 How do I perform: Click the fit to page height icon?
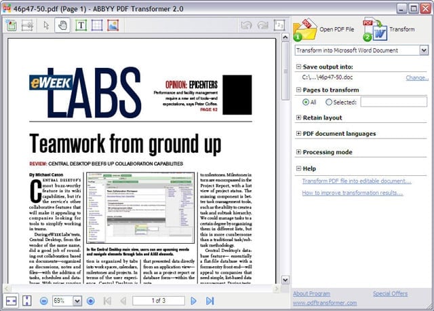tap(27, 301)
